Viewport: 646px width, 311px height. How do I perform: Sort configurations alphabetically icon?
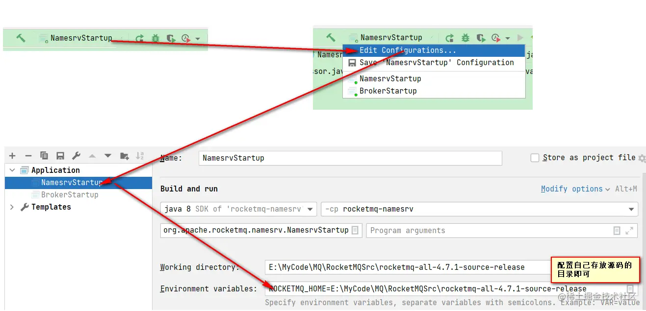click(140, 156)
